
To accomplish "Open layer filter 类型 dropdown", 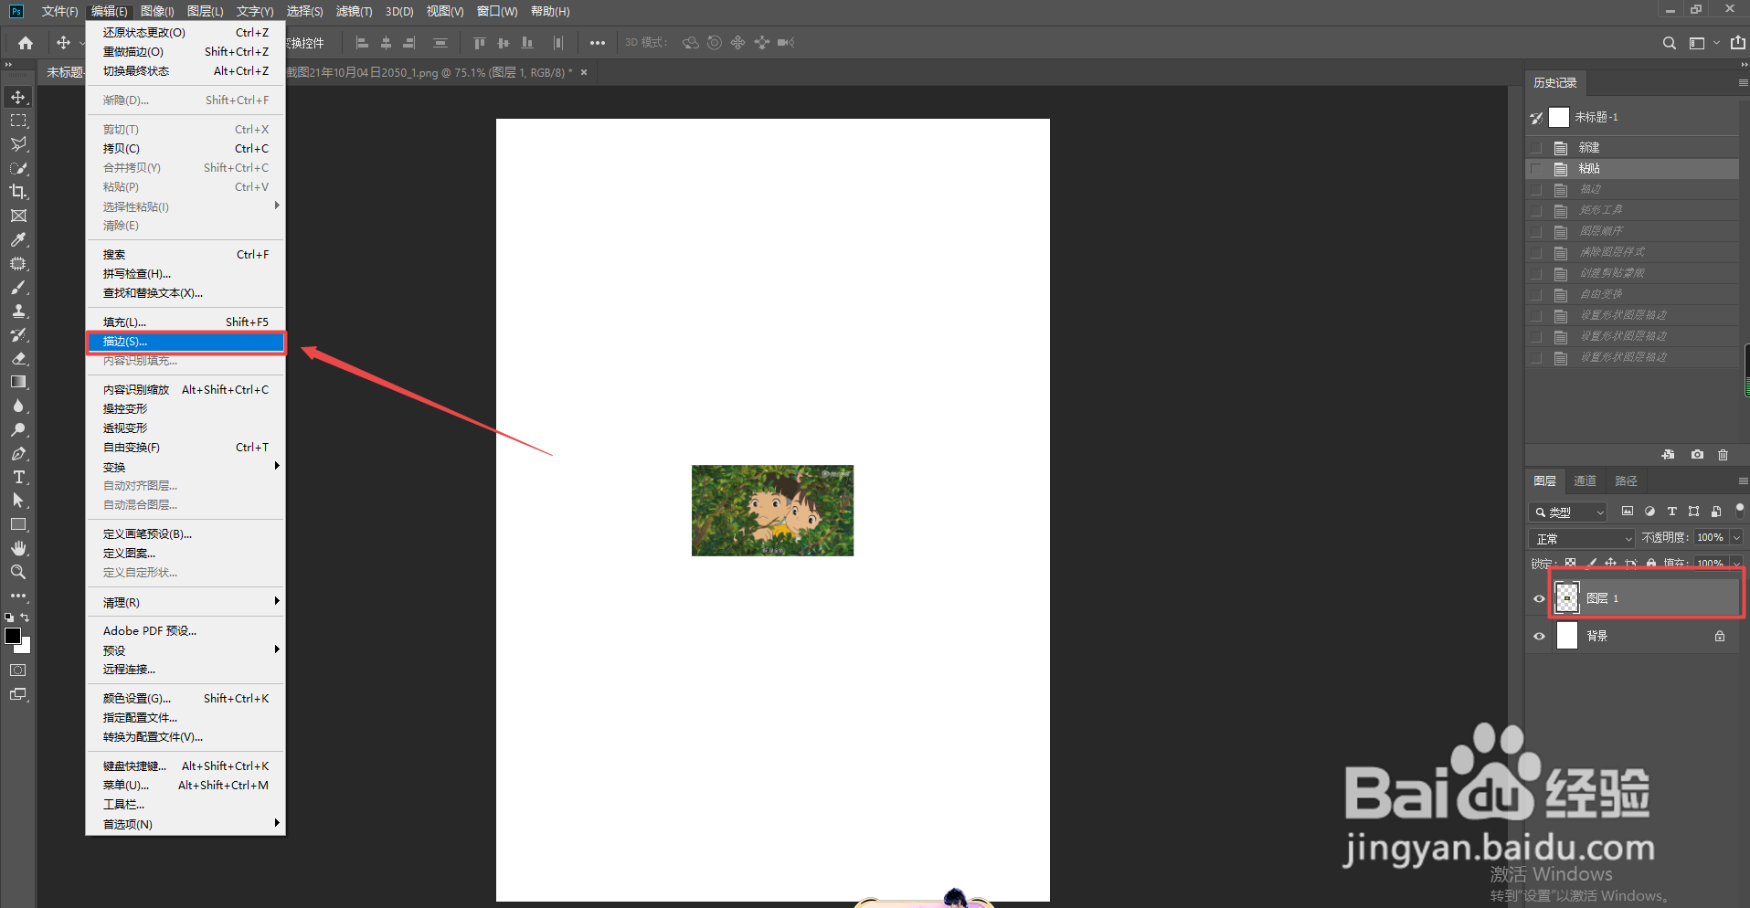I will point(1568,512).
